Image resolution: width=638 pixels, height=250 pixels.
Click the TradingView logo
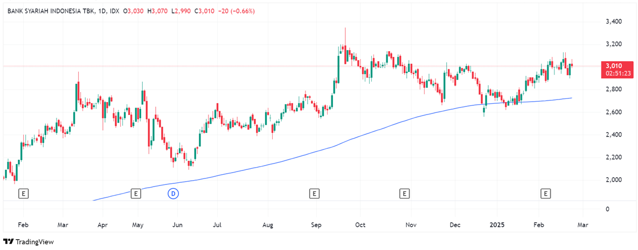coord(28,242)
